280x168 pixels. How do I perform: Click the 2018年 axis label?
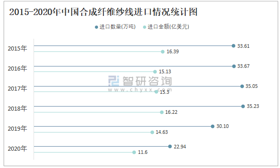click(17, 108)
